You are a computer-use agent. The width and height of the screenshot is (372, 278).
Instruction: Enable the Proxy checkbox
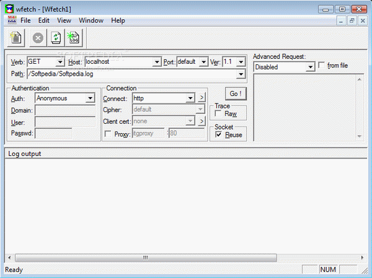[108, 134]
